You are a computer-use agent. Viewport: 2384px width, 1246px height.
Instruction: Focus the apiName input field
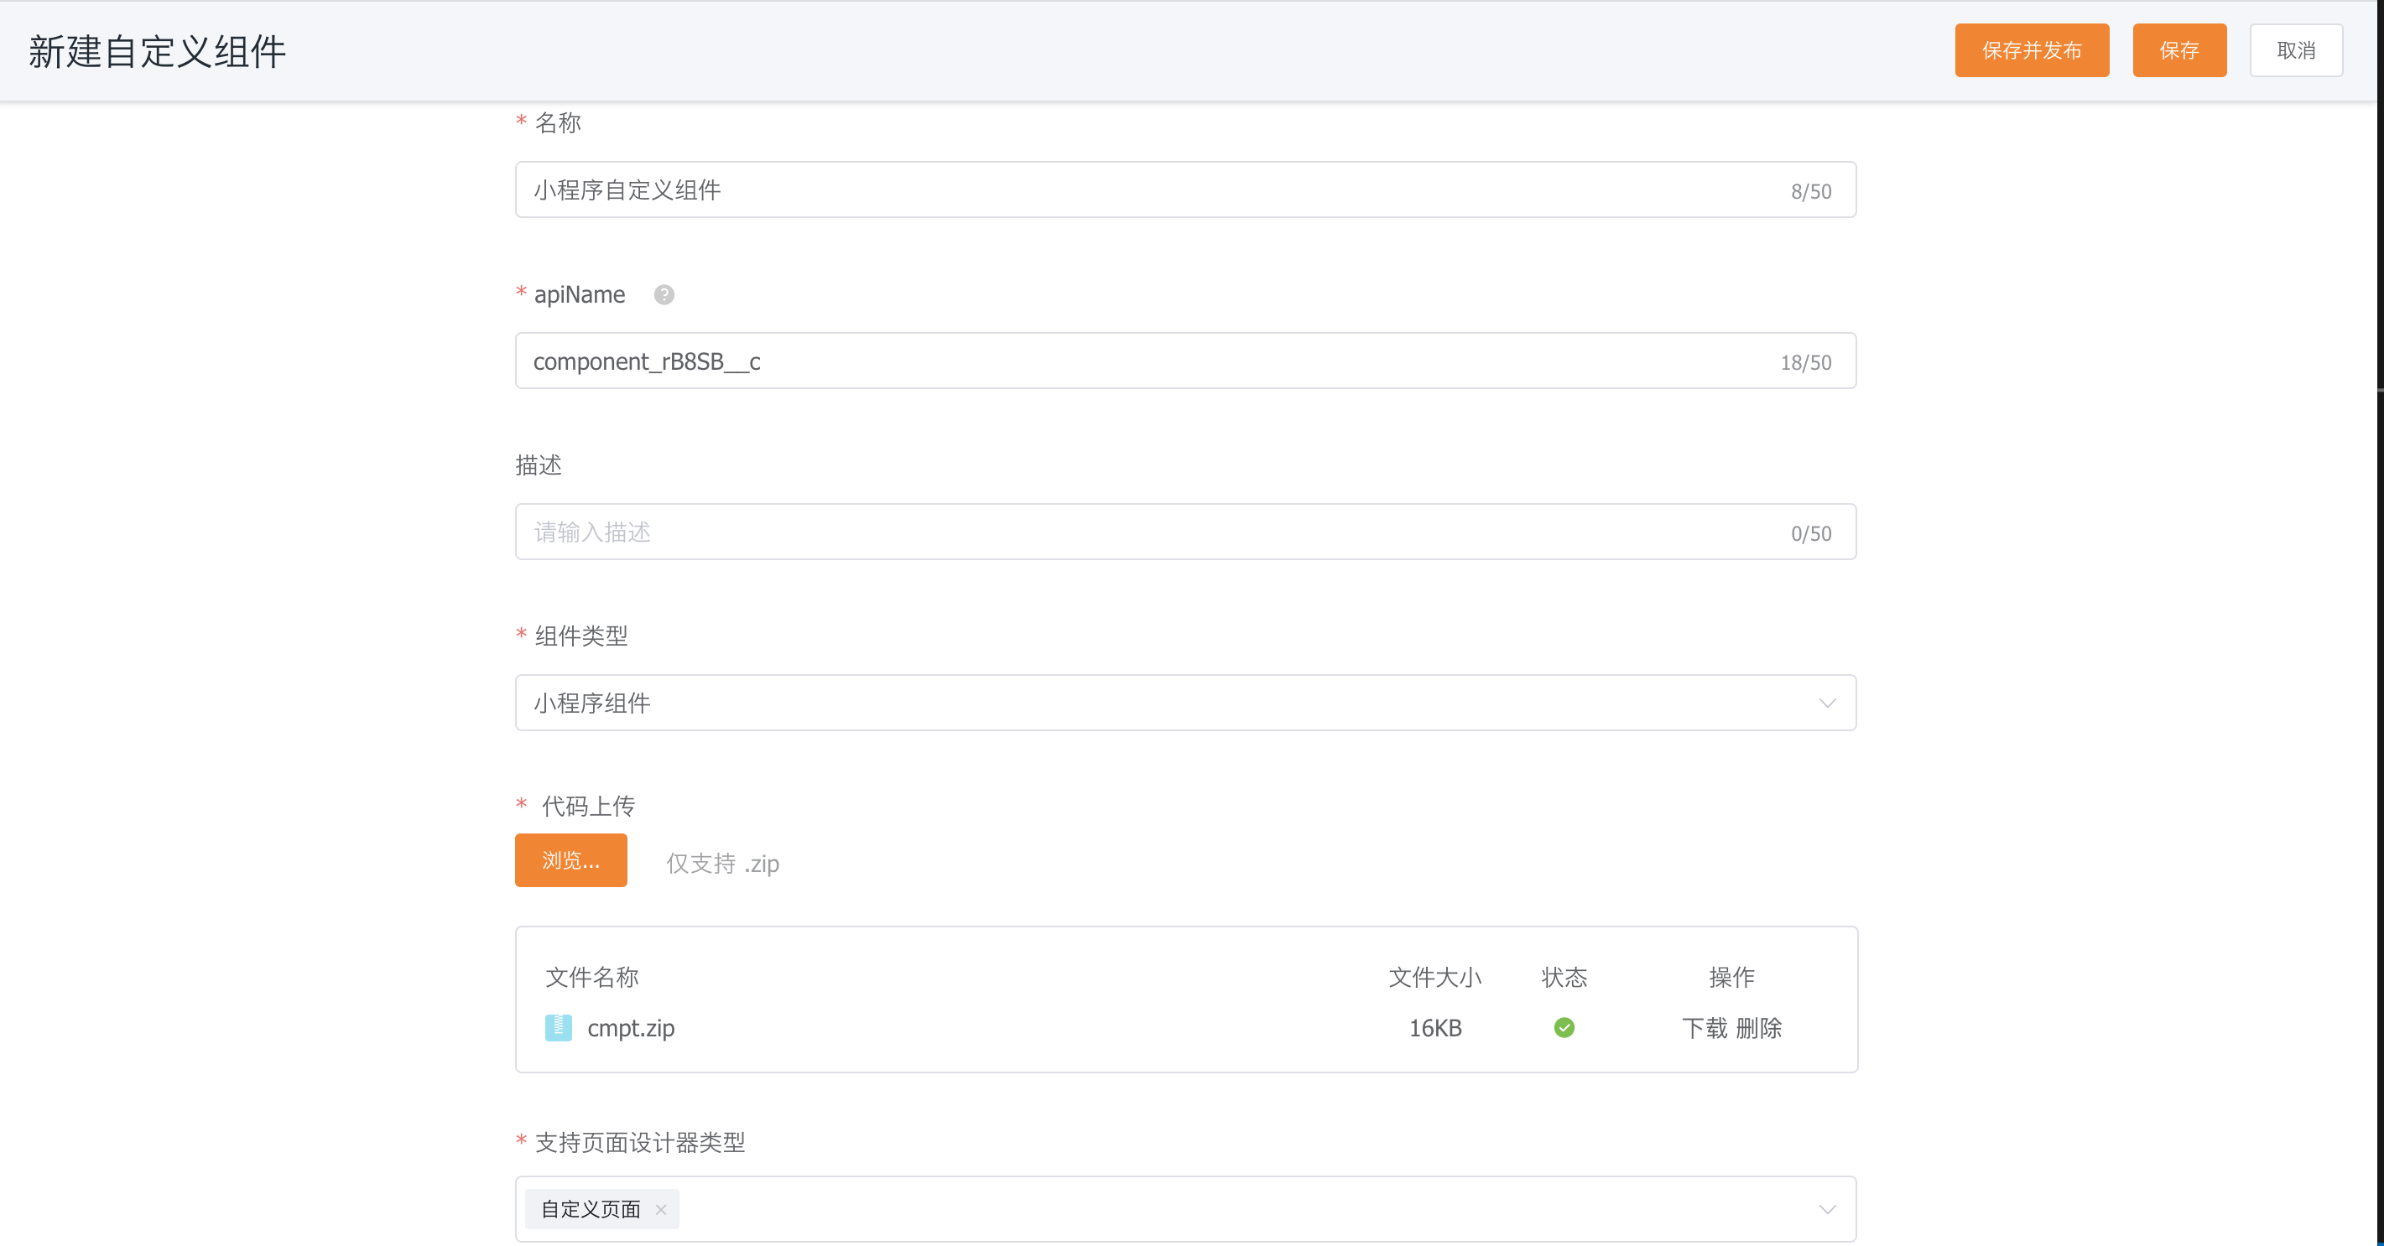click(1185, 361)
